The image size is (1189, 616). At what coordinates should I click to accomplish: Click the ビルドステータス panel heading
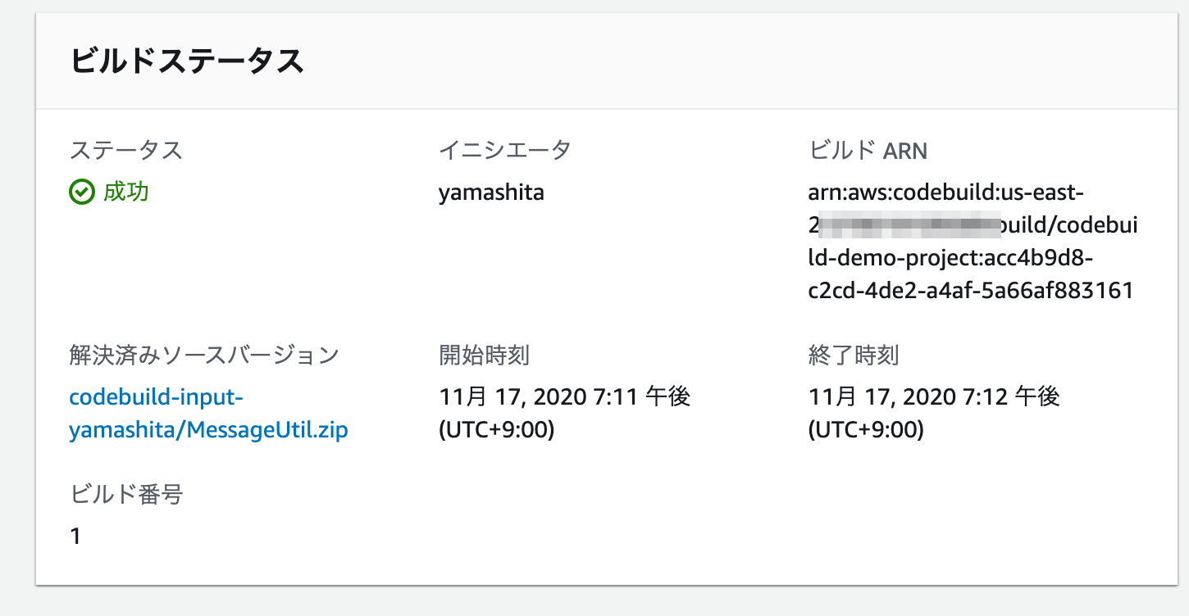[187, 62]
